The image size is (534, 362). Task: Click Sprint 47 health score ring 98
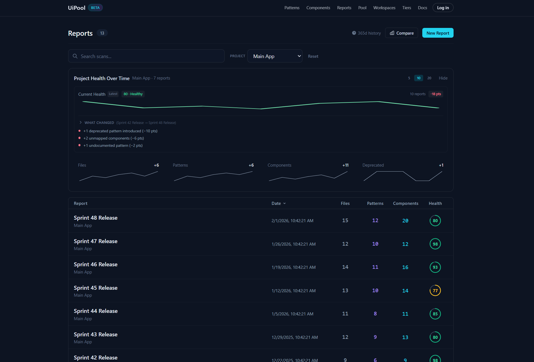[x=435, y=244]
